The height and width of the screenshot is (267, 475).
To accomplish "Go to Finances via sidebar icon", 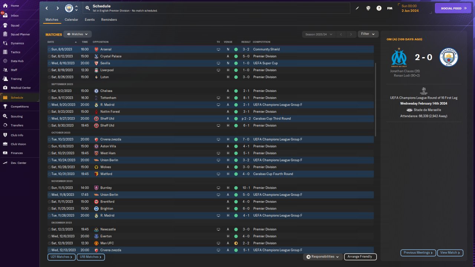I will coord(5,153).
